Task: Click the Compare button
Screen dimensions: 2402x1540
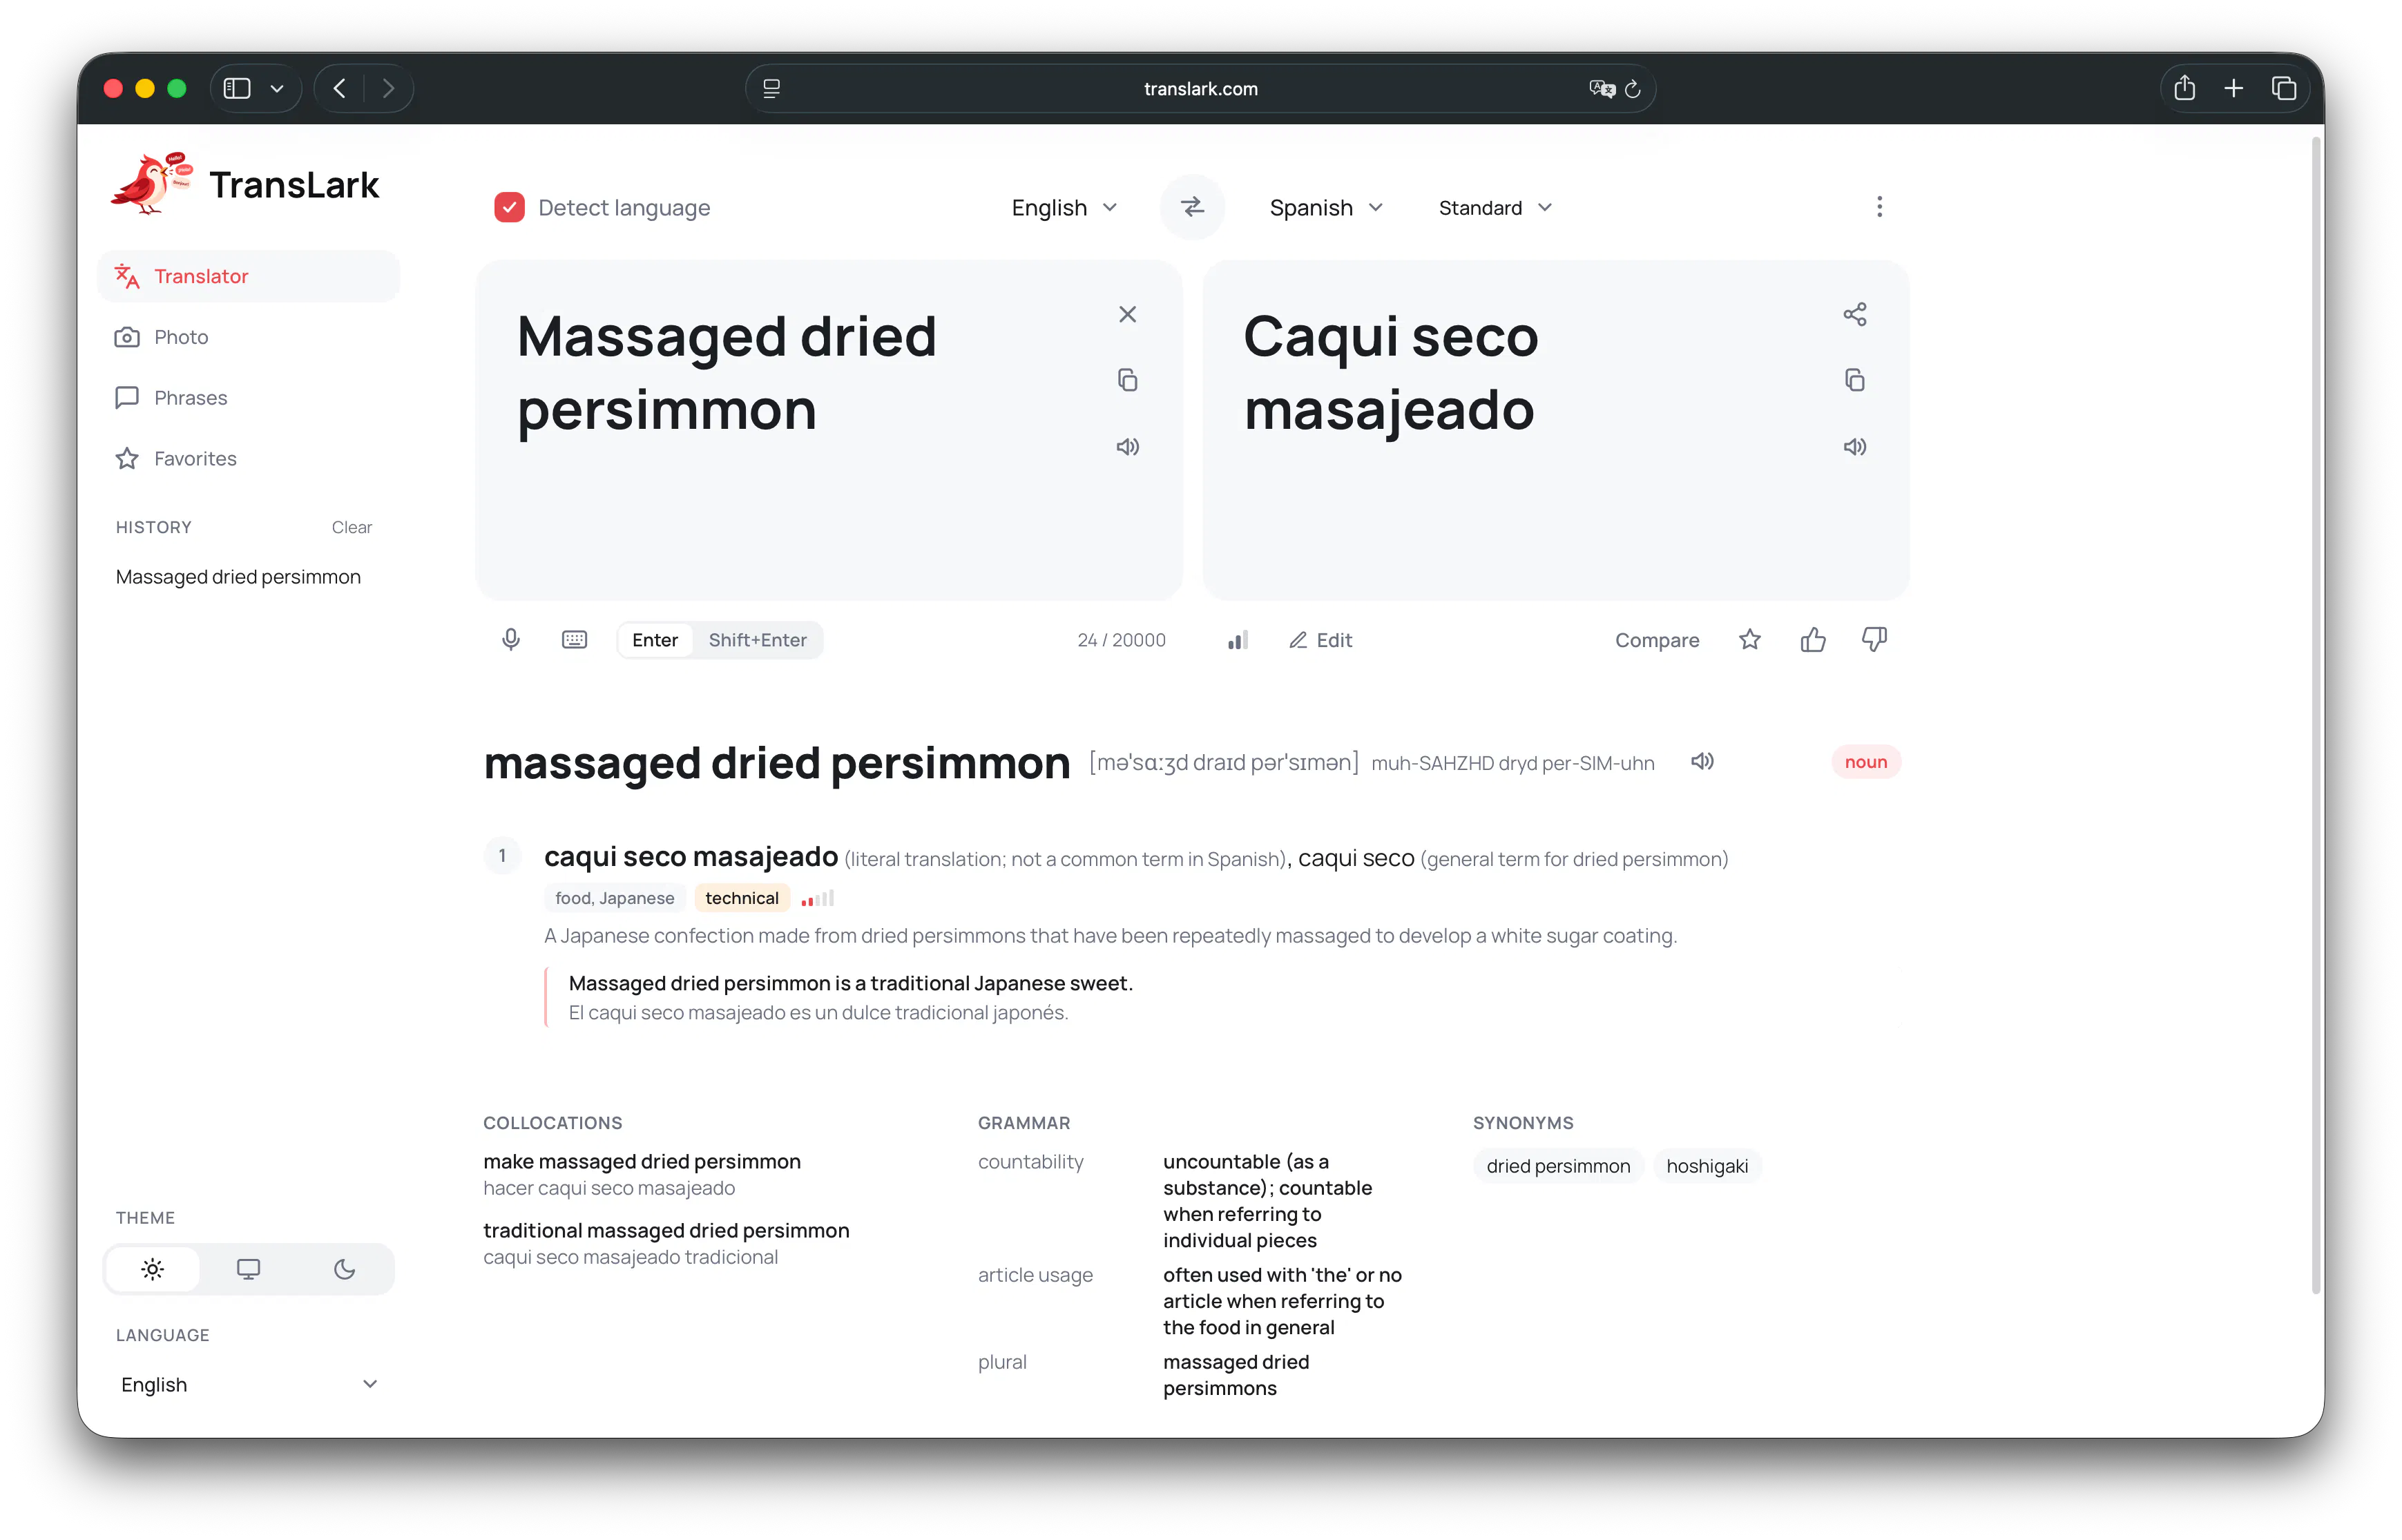Action: click(1656, 640)
